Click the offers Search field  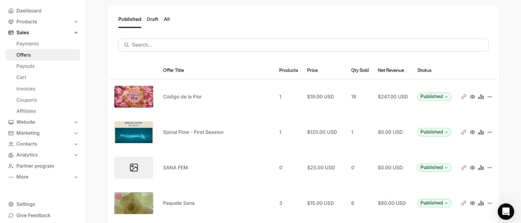pos(303,45)
